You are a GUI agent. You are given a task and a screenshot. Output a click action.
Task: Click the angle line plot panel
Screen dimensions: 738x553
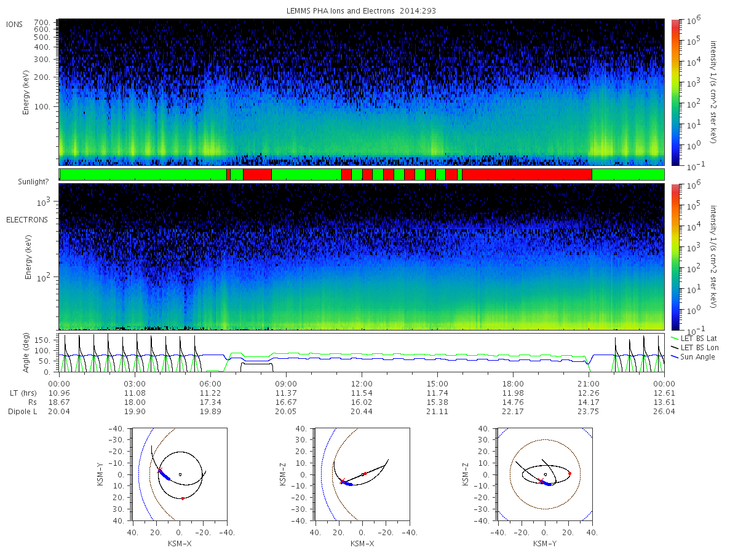(362, 353)
